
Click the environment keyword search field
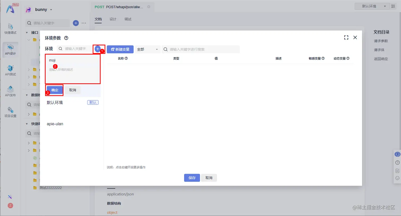[74, 49]
